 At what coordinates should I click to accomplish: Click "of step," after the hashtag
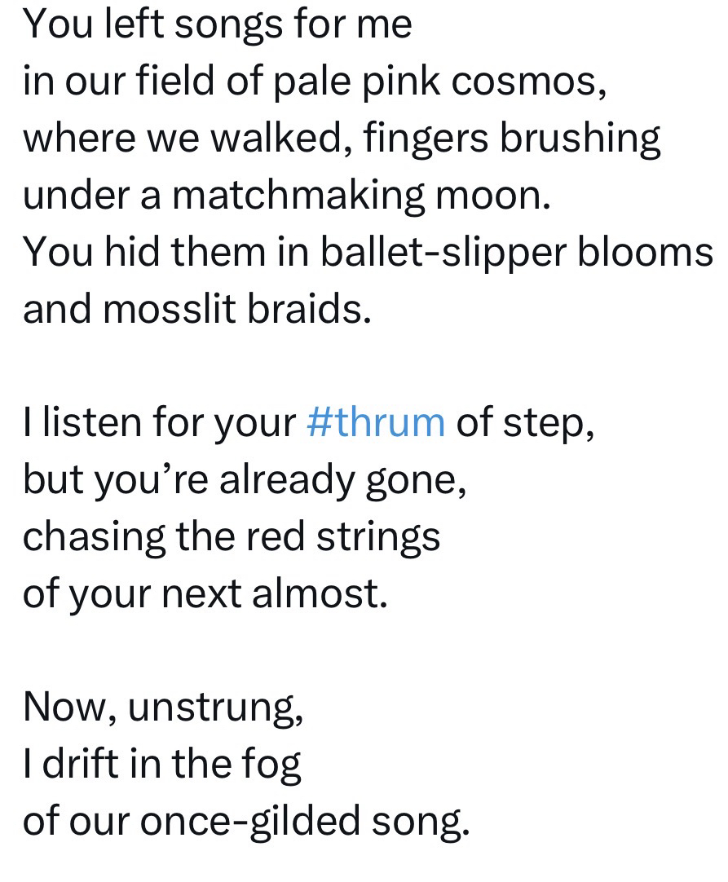pyautogui.click(x=525, y=423)
